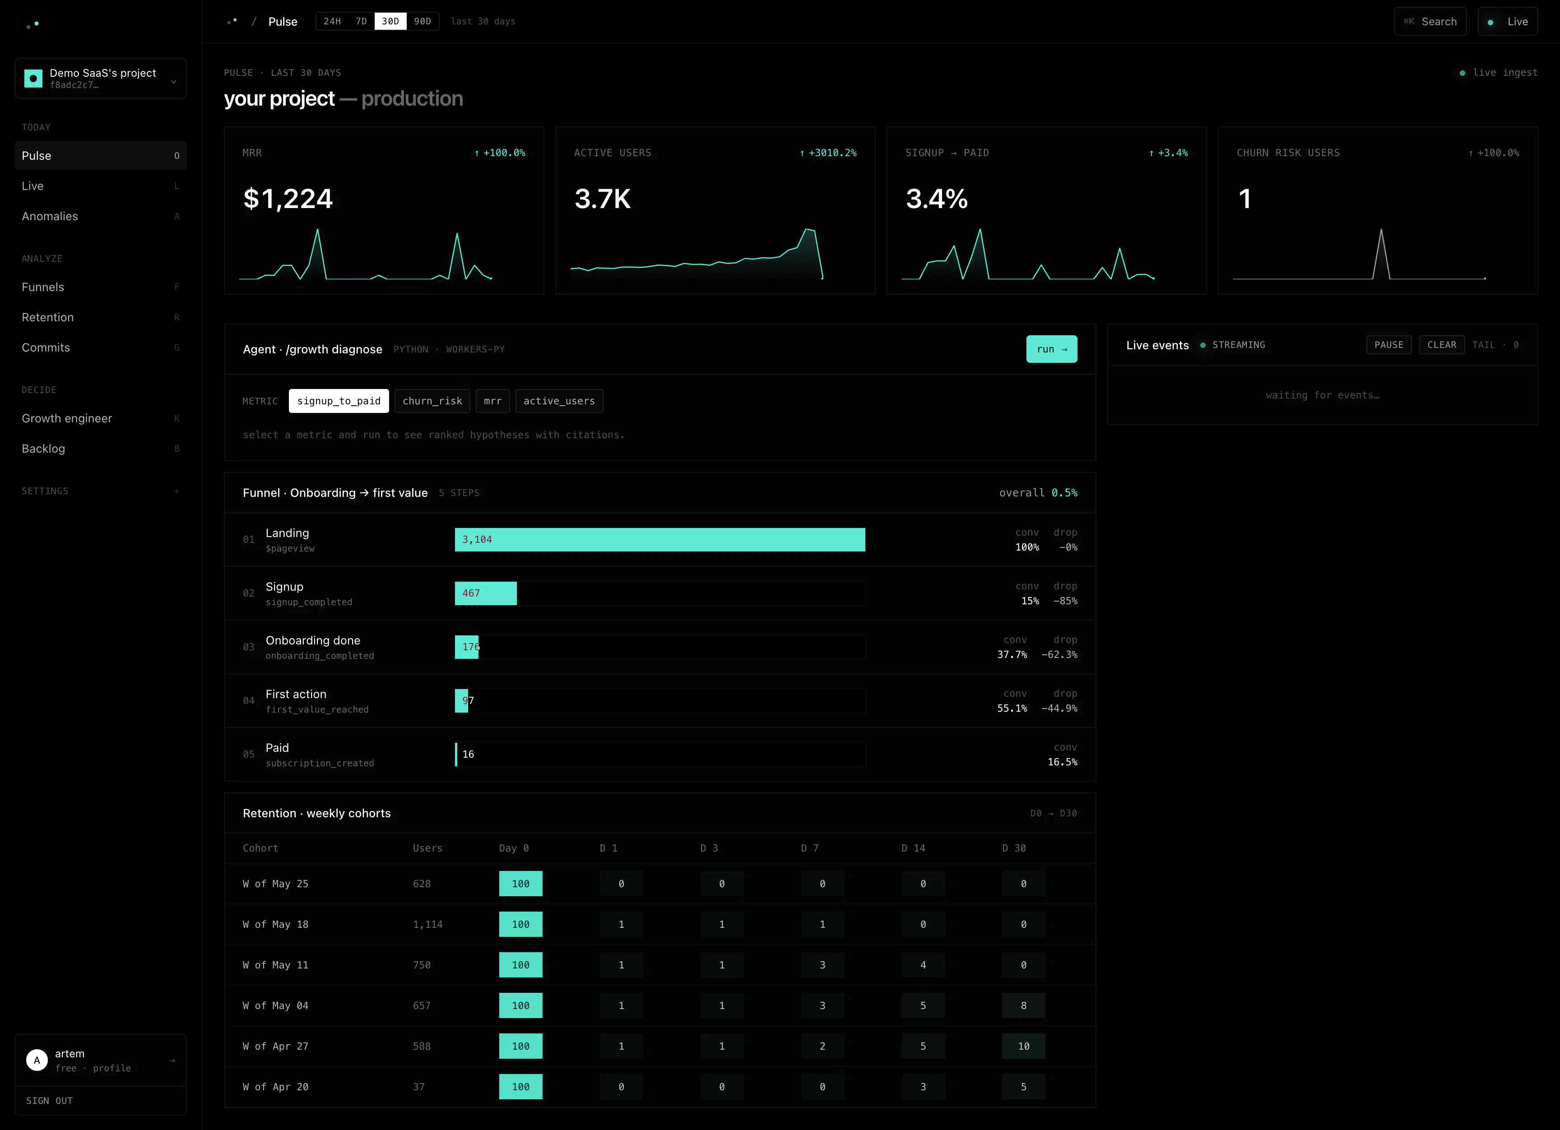
Task: Click the MRR sparkline chart
Action: click(x=366, y=254)
